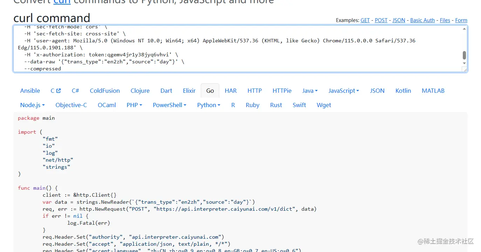Load the Basic Auth example
Image resolution: width=481 pixels, height=252 pixels.
pos(422,20)
